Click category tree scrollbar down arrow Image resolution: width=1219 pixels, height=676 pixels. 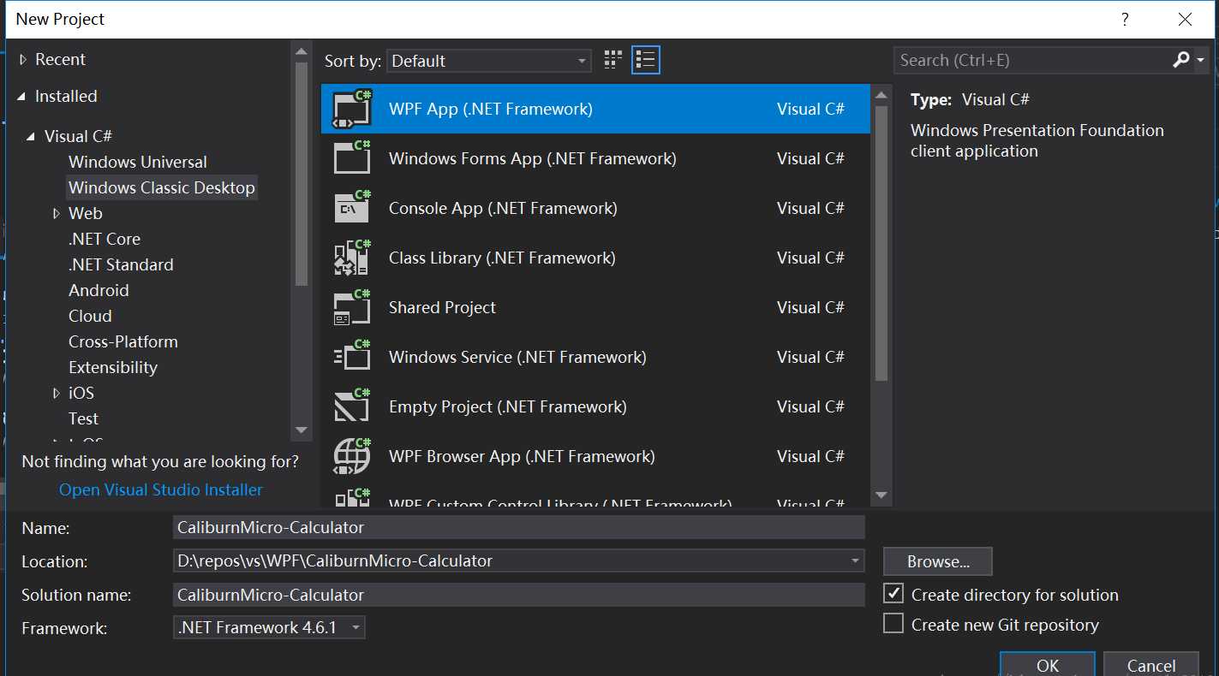[x=302, y=430]
